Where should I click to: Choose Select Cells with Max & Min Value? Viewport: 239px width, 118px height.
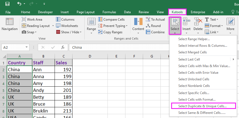tap(203, 66)
